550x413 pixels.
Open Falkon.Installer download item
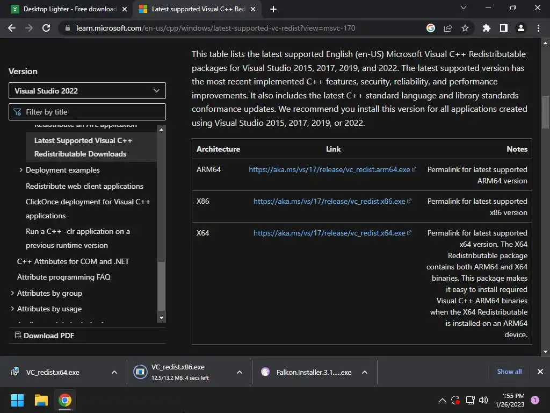(x=306, y=372)
